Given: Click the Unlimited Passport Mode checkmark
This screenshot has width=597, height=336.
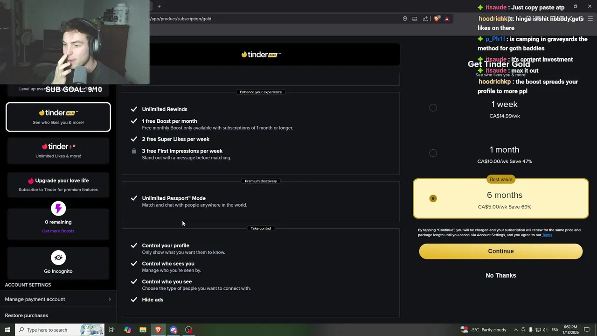Looking at the screenshot, I should (134, 198).
